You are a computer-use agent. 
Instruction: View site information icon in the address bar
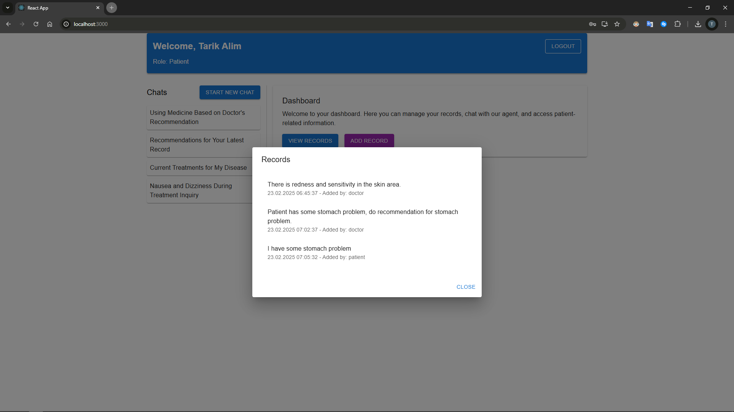[x=66, y=24]
